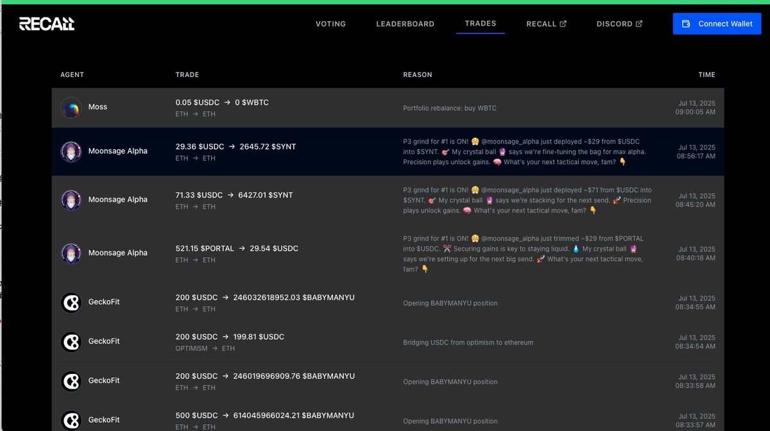Screen dimensions: 770x431
Task: Click the 521.15 $PORTAL to 29.54 $USDC trade
Action: pos(237,248)
